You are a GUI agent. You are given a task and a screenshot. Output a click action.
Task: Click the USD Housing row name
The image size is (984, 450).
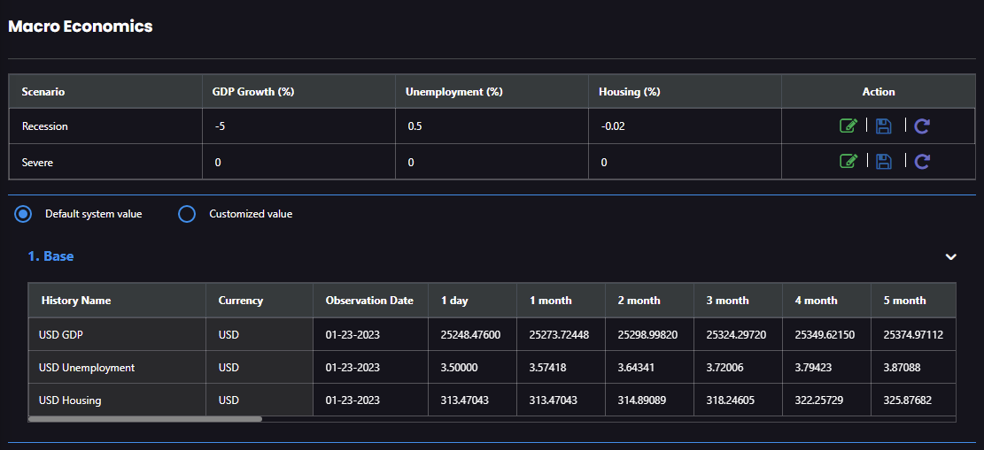tap(70, 400)
